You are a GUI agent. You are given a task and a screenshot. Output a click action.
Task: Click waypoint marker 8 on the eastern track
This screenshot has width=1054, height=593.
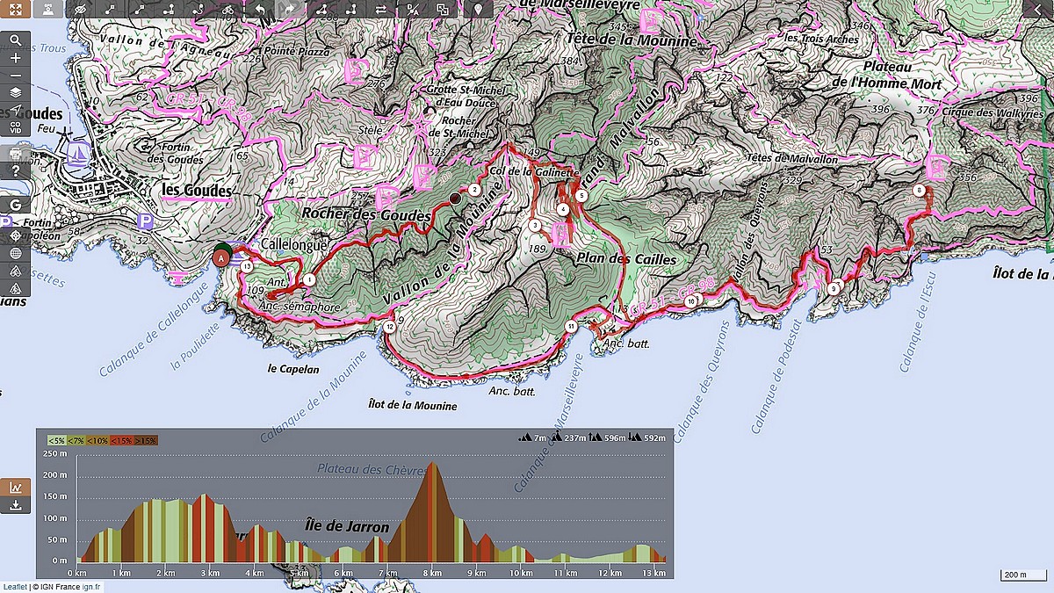pyautogui.click(x=919, y=190)
